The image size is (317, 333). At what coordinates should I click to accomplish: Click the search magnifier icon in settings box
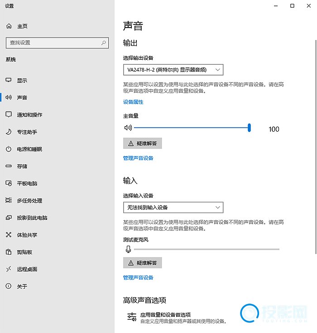pos(104,43)
